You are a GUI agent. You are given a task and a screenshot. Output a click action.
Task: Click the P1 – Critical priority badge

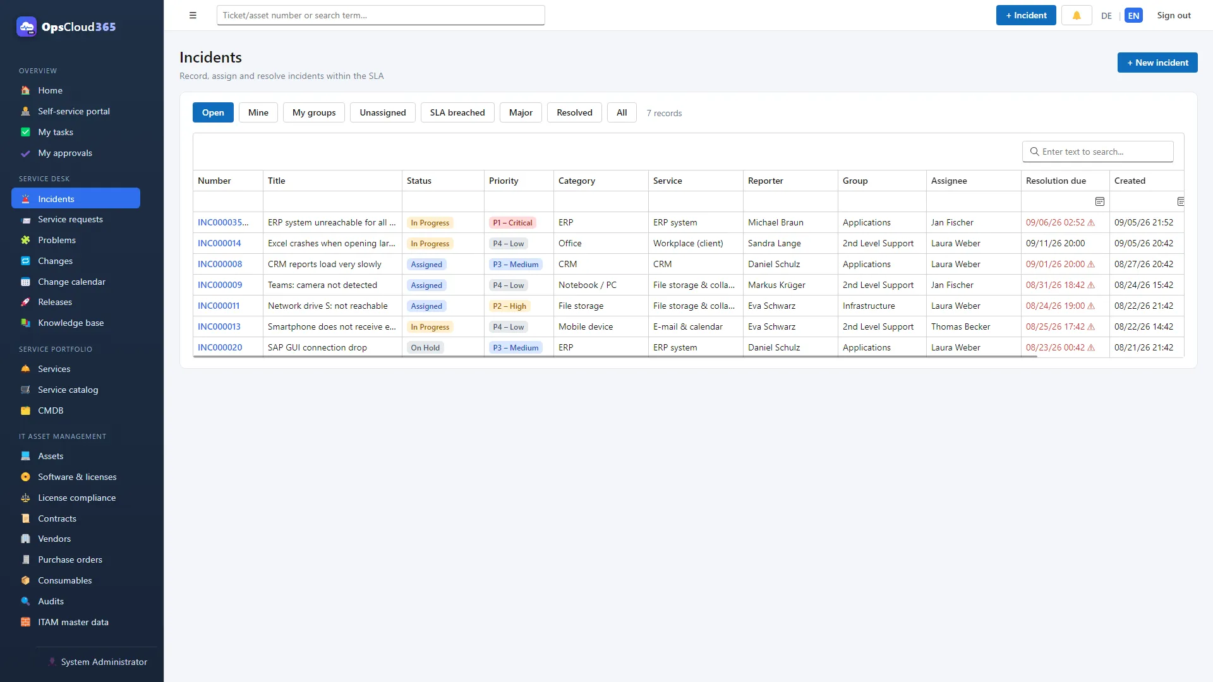[512, 222]
